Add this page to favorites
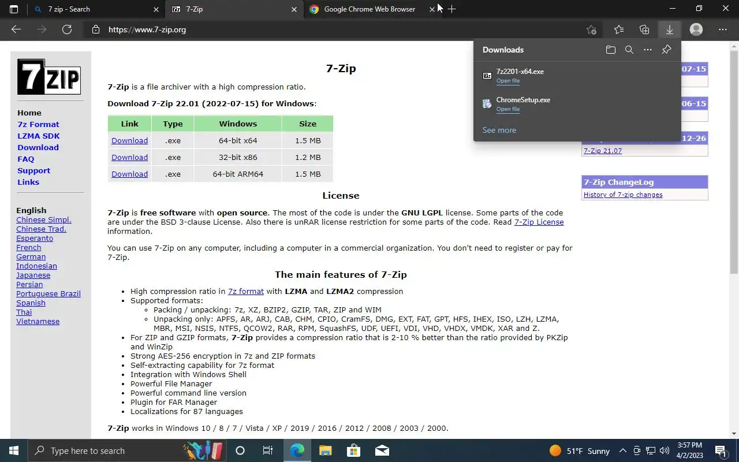This screenshot has width=739, height=462. coord(591,29)
